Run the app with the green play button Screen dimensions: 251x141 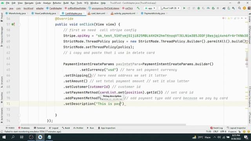coord(184,8)
